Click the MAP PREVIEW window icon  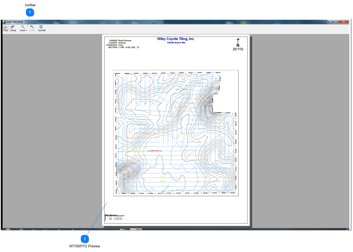click(x=4, y=22)
